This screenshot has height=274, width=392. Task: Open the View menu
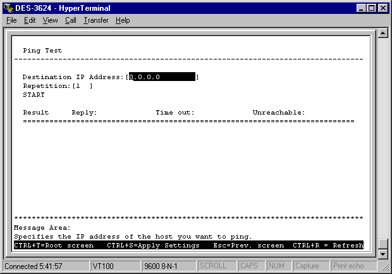50,20
